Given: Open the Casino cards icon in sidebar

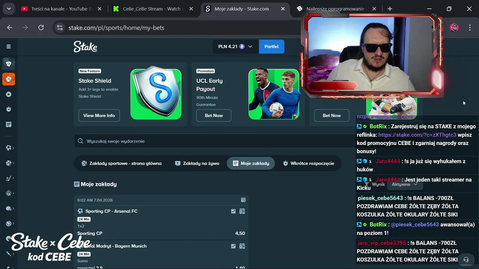Looking at the screenshot, I should (9, 64).
